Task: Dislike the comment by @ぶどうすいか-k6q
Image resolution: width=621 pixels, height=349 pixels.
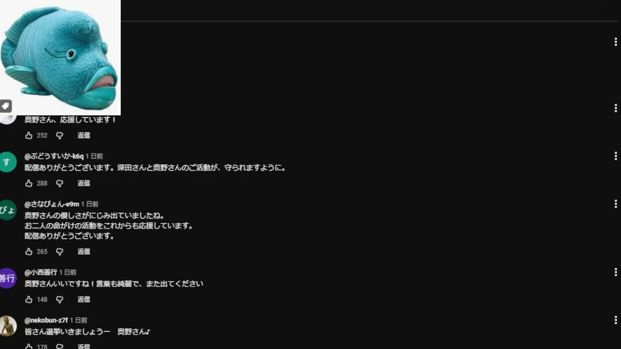Action: pyautogui.click(x=60, y=183)
